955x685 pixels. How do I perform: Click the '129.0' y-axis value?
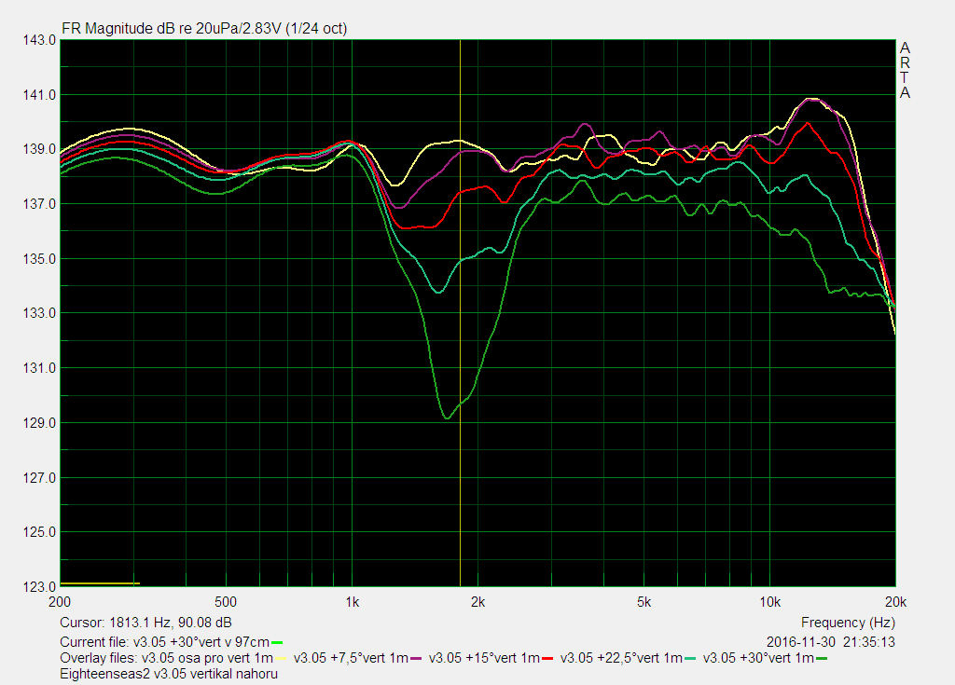[x=39, y=423]
